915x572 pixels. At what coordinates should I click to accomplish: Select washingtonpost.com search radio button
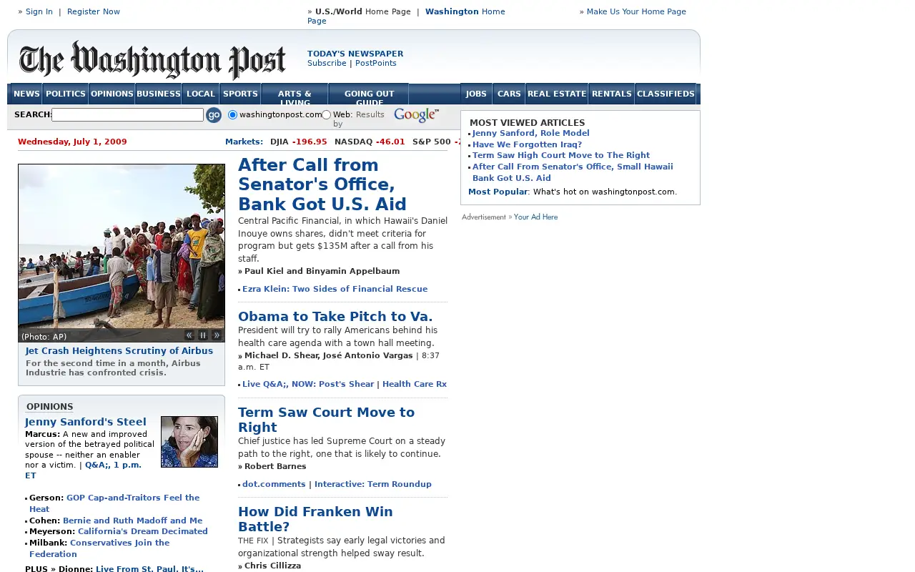(232, 114)
